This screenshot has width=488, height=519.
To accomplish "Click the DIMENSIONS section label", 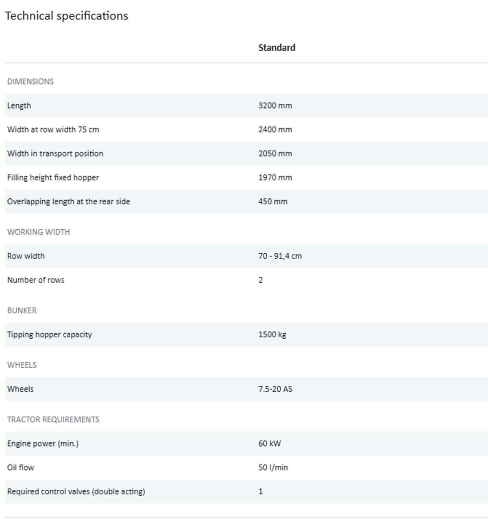I will tap(30, 81).
